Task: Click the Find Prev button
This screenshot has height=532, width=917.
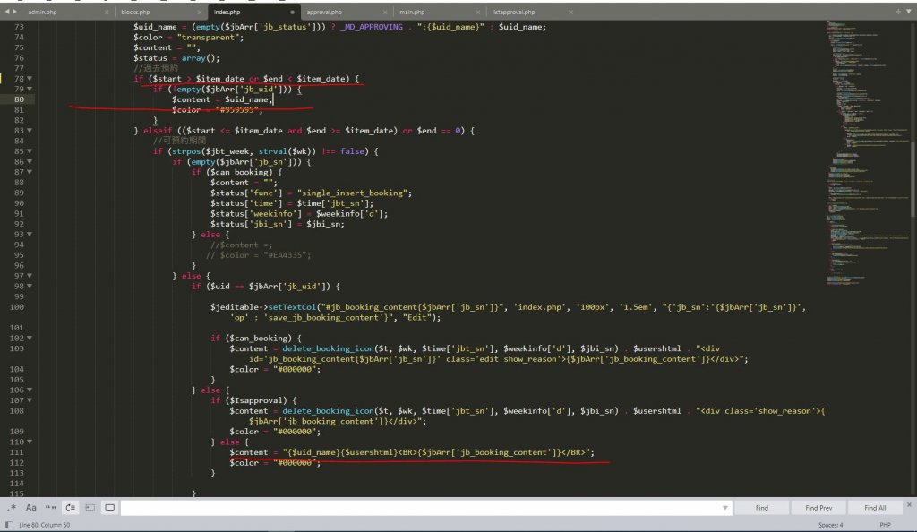Action: pyautogui.click(x=818, y=508)
